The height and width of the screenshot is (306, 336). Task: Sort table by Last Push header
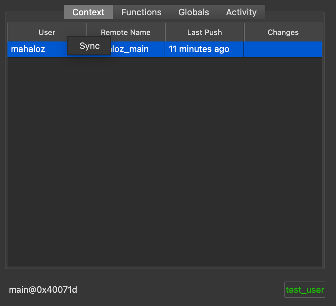[204, 32]
